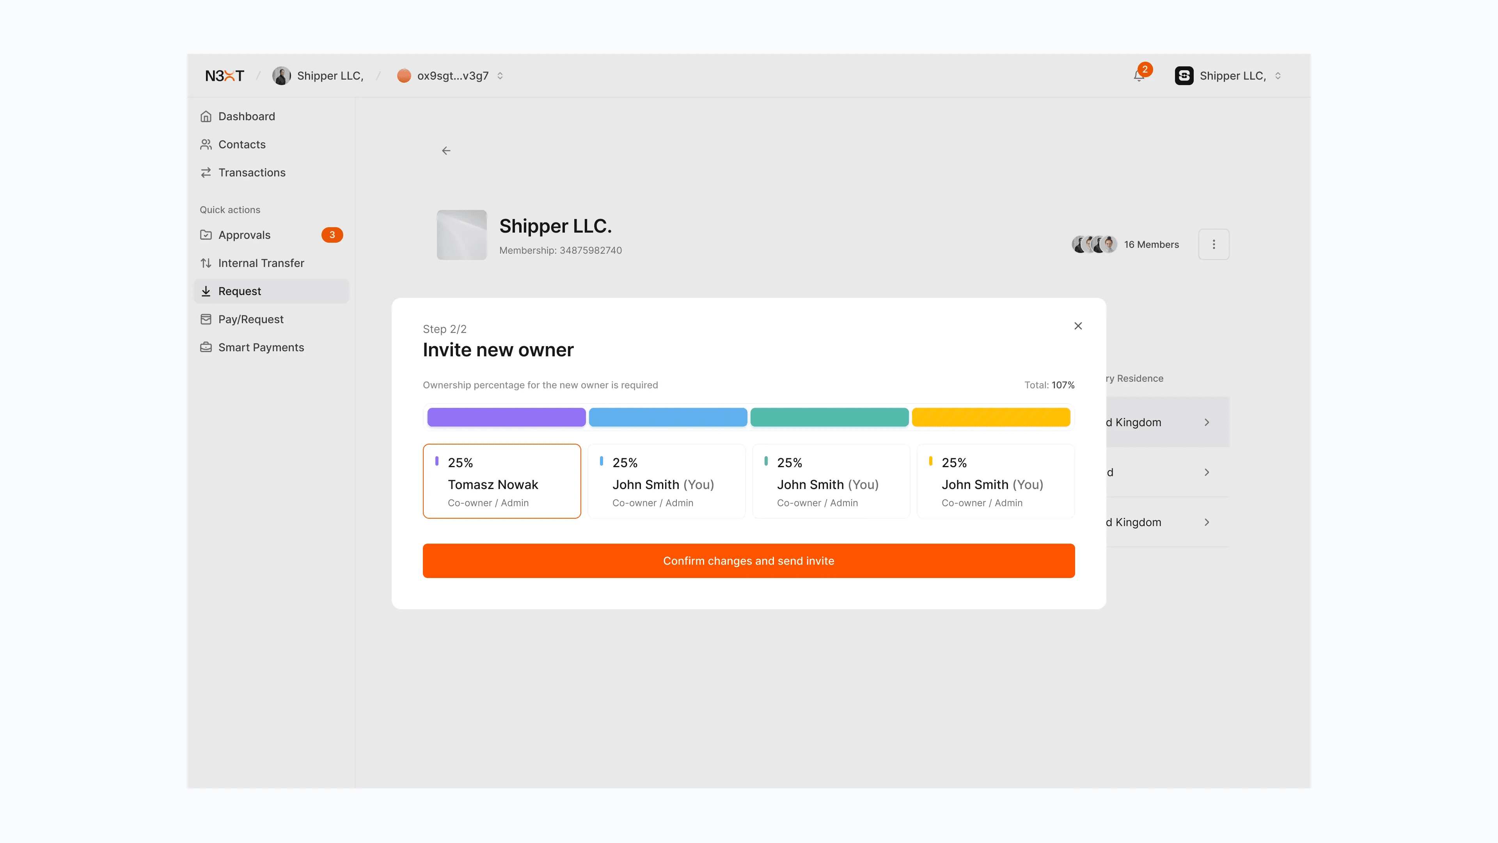Open Contacts from sidebar
The width and height of the screenshot is (1498, 843).
tap(271, 144)
